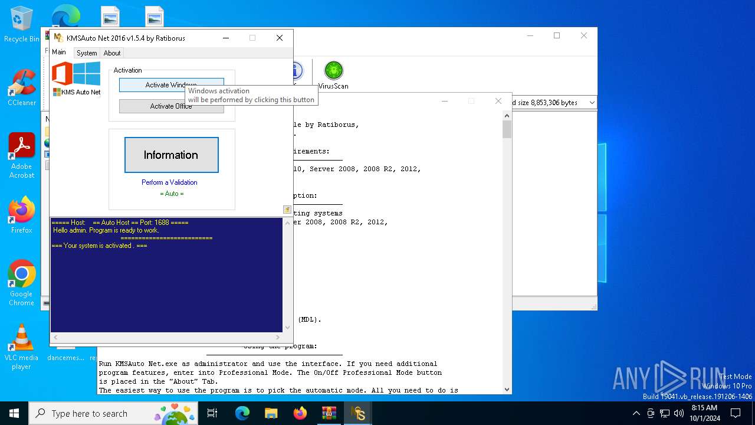Viewport: 755px width, 425px height.
Task: Open CCleaner desktop shortcut
Action: tap(22, 89)
